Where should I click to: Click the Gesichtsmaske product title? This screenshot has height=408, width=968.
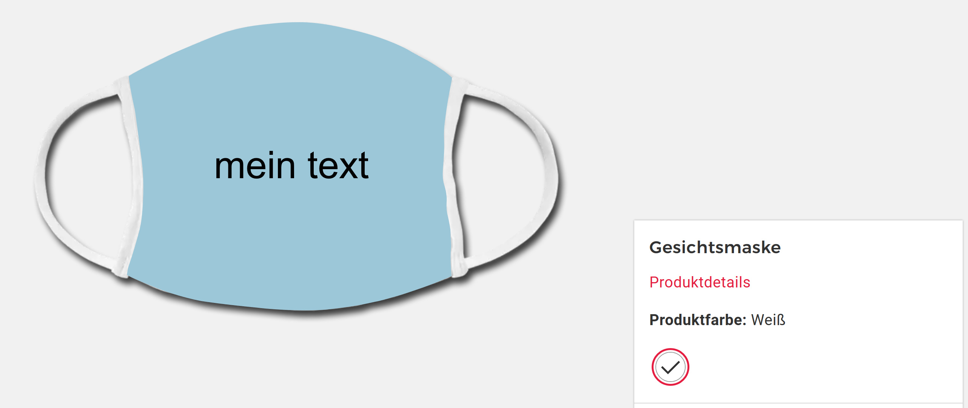[715, 248]
